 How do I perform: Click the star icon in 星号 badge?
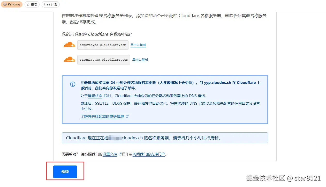pyautogui.click(x=28, y=4)
